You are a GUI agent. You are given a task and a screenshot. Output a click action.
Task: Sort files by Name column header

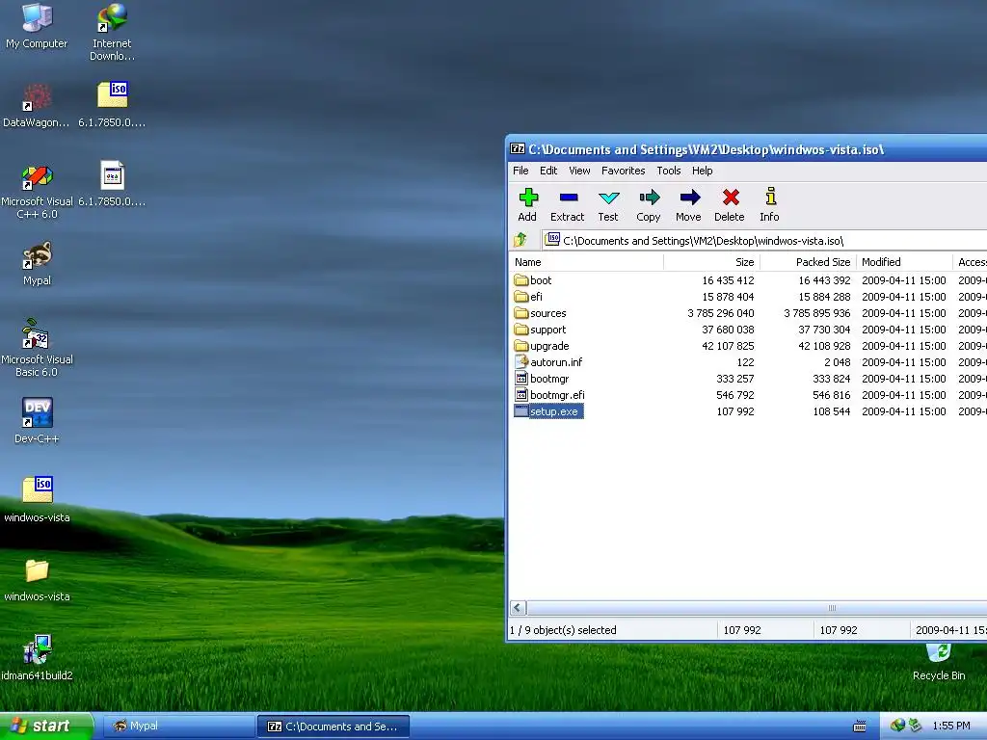click(x=586, y=262)
